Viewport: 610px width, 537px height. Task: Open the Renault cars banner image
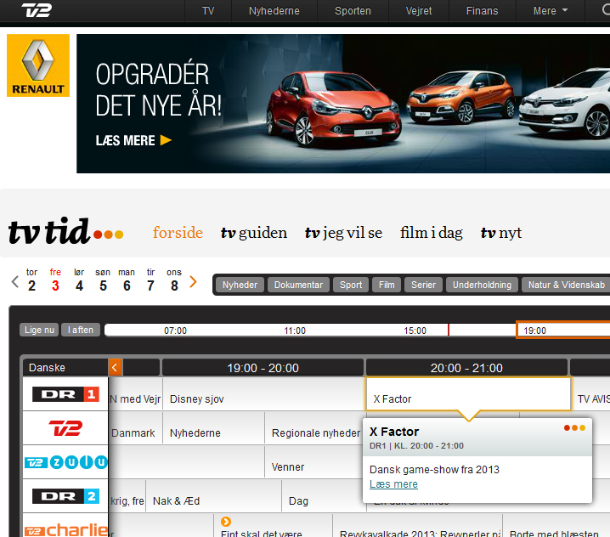[343, 104]
